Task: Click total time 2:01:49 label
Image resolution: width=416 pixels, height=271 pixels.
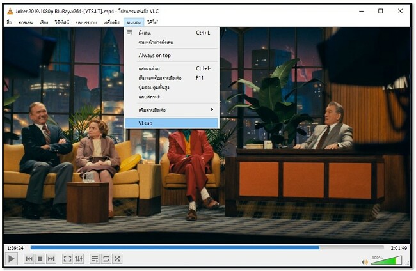Action: coord(399,248)
